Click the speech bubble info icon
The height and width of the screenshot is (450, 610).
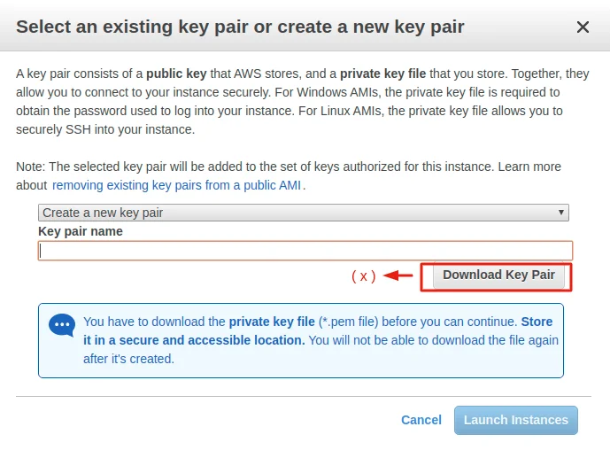tap(62, 325)
